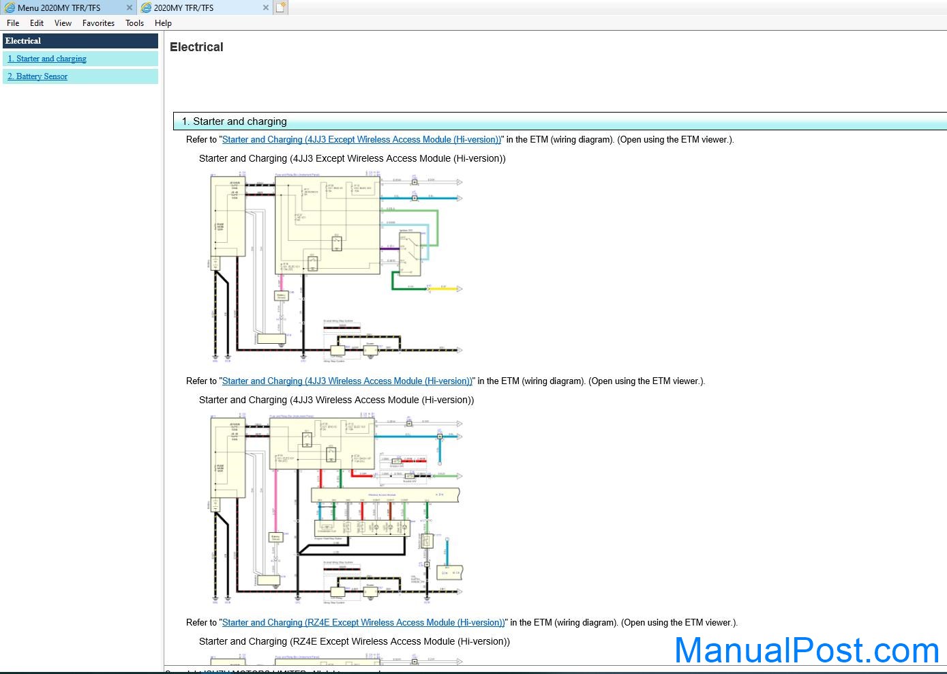Image resolution: width=947 pixels, height=674 pixels.
Task: Open '2. Battery Sensor' sidebar link
Action: [x=37, y=76]
